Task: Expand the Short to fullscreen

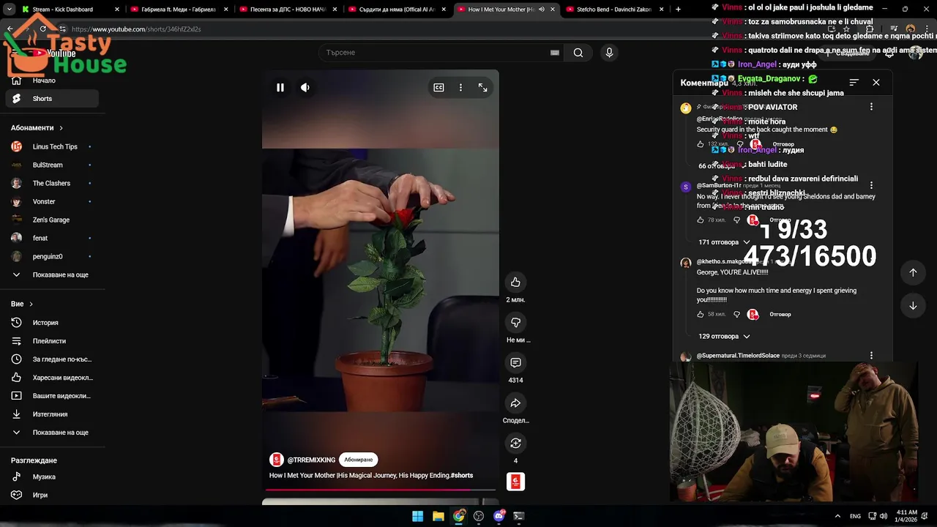Action: point(482,87)
